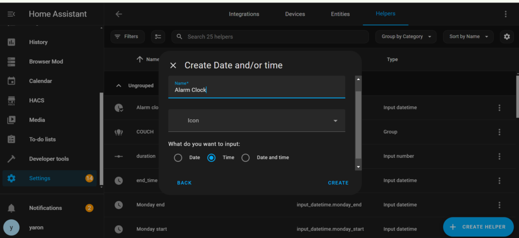
Task: Click the end_time clock icon
Action: pyautogui.click(x=119, y=180)
